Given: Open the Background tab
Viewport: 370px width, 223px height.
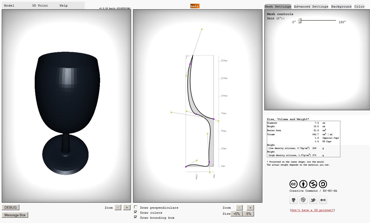Looking at the screenshot, I should tap(341, 7).
